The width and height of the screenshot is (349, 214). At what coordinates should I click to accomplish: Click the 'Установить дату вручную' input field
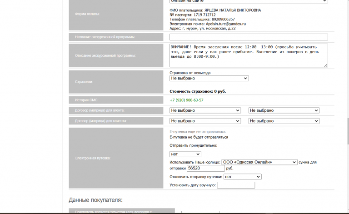[236, 185]
